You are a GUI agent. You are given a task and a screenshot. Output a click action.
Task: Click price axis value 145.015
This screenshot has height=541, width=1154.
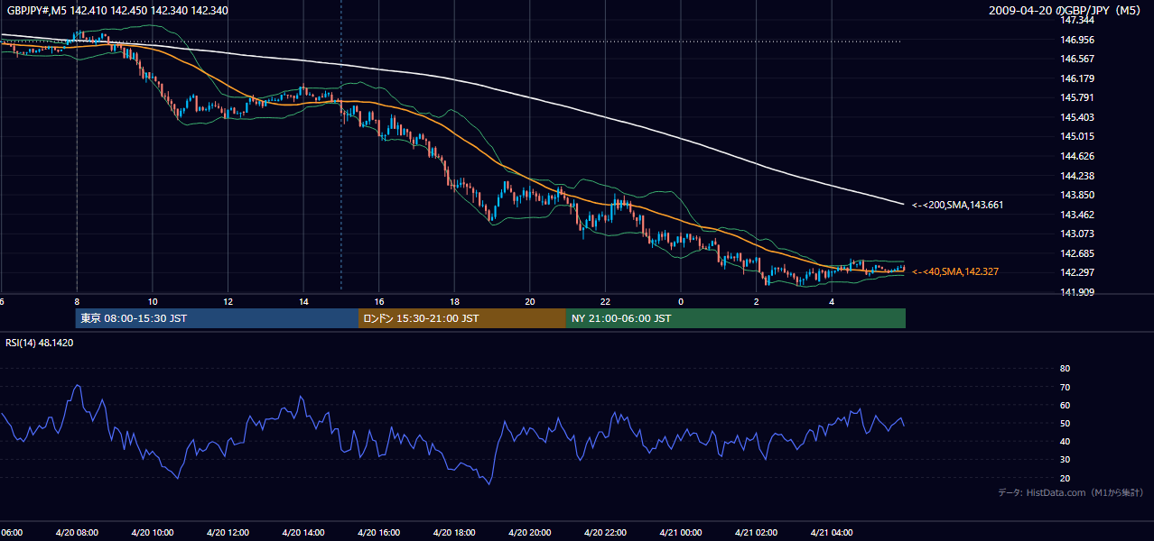click(x=1078, y=136)
